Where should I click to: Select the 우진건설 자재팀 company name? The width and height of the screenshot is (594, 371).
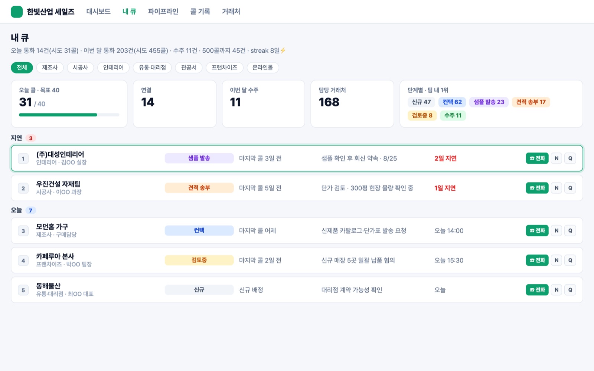coord(58,184)
